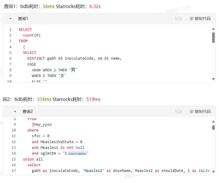
Task: Click the 6.32s Starrocks time text
Action: [x=95, y=6]
